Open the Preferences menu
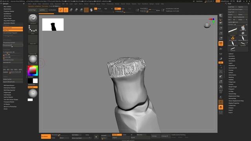 click(x=110, y=4)
